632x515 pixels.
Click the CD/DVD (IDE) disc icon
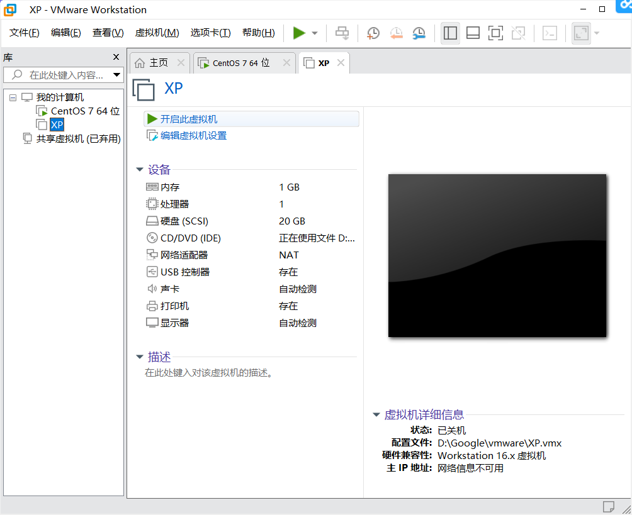[152, 238]
